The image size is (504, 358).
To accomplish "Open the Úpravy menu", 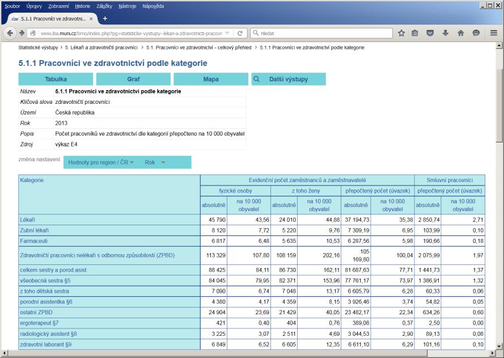I will coord(34,6).
